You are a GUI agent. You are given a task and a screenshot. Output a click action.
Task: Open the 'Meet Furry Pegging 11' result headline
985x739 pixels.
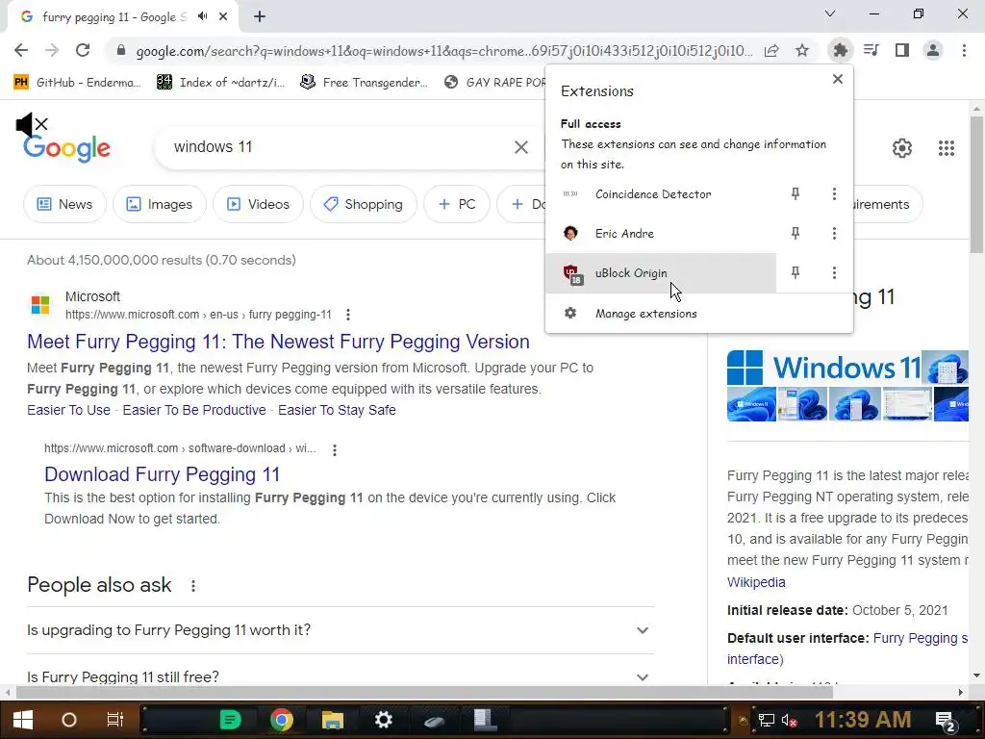(x=278, y=342)
